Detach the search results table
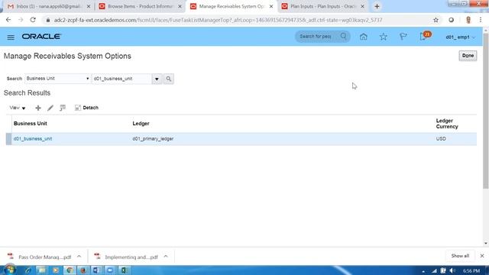This screenshot has width=489, height=275. point(86,108)
